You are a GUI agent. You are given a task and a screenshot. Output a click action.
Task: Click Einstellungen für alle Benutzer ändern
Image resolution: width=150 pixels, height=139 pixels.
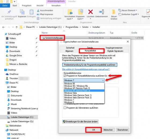pos(80,122)
